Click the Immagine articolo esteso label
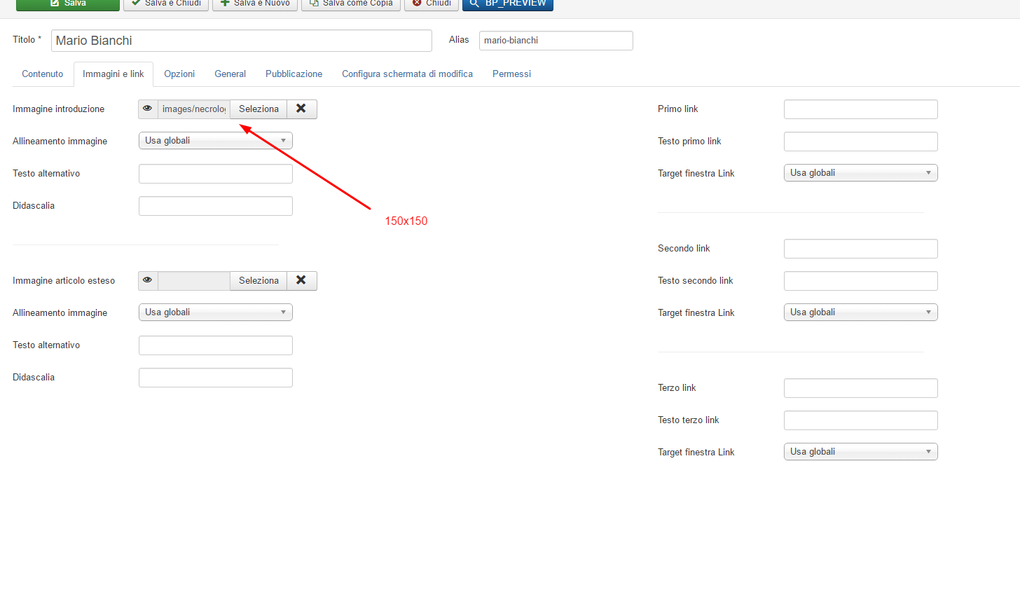This screenshot has height=599, width=1020. click(64, 280)
